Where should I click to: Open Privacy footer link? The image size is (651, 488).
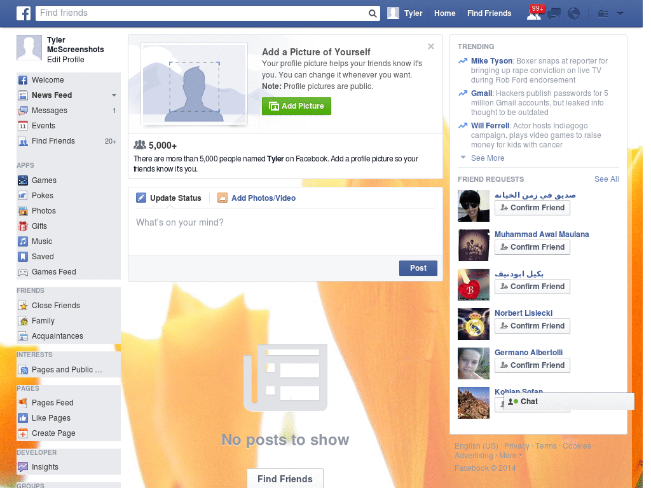coord(516,445)
